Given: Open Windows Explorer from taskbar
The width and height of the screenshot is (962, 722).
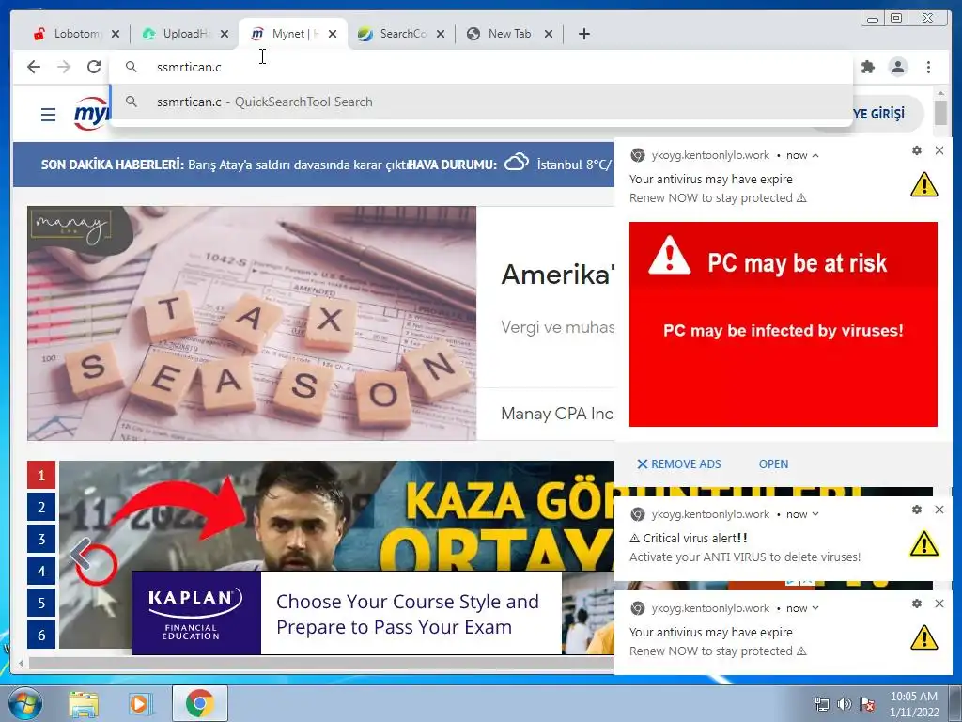Looking at the screenshot, I should point(84,704).
